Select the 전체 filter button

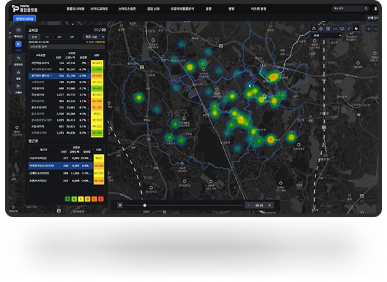[x=33, y=37]
